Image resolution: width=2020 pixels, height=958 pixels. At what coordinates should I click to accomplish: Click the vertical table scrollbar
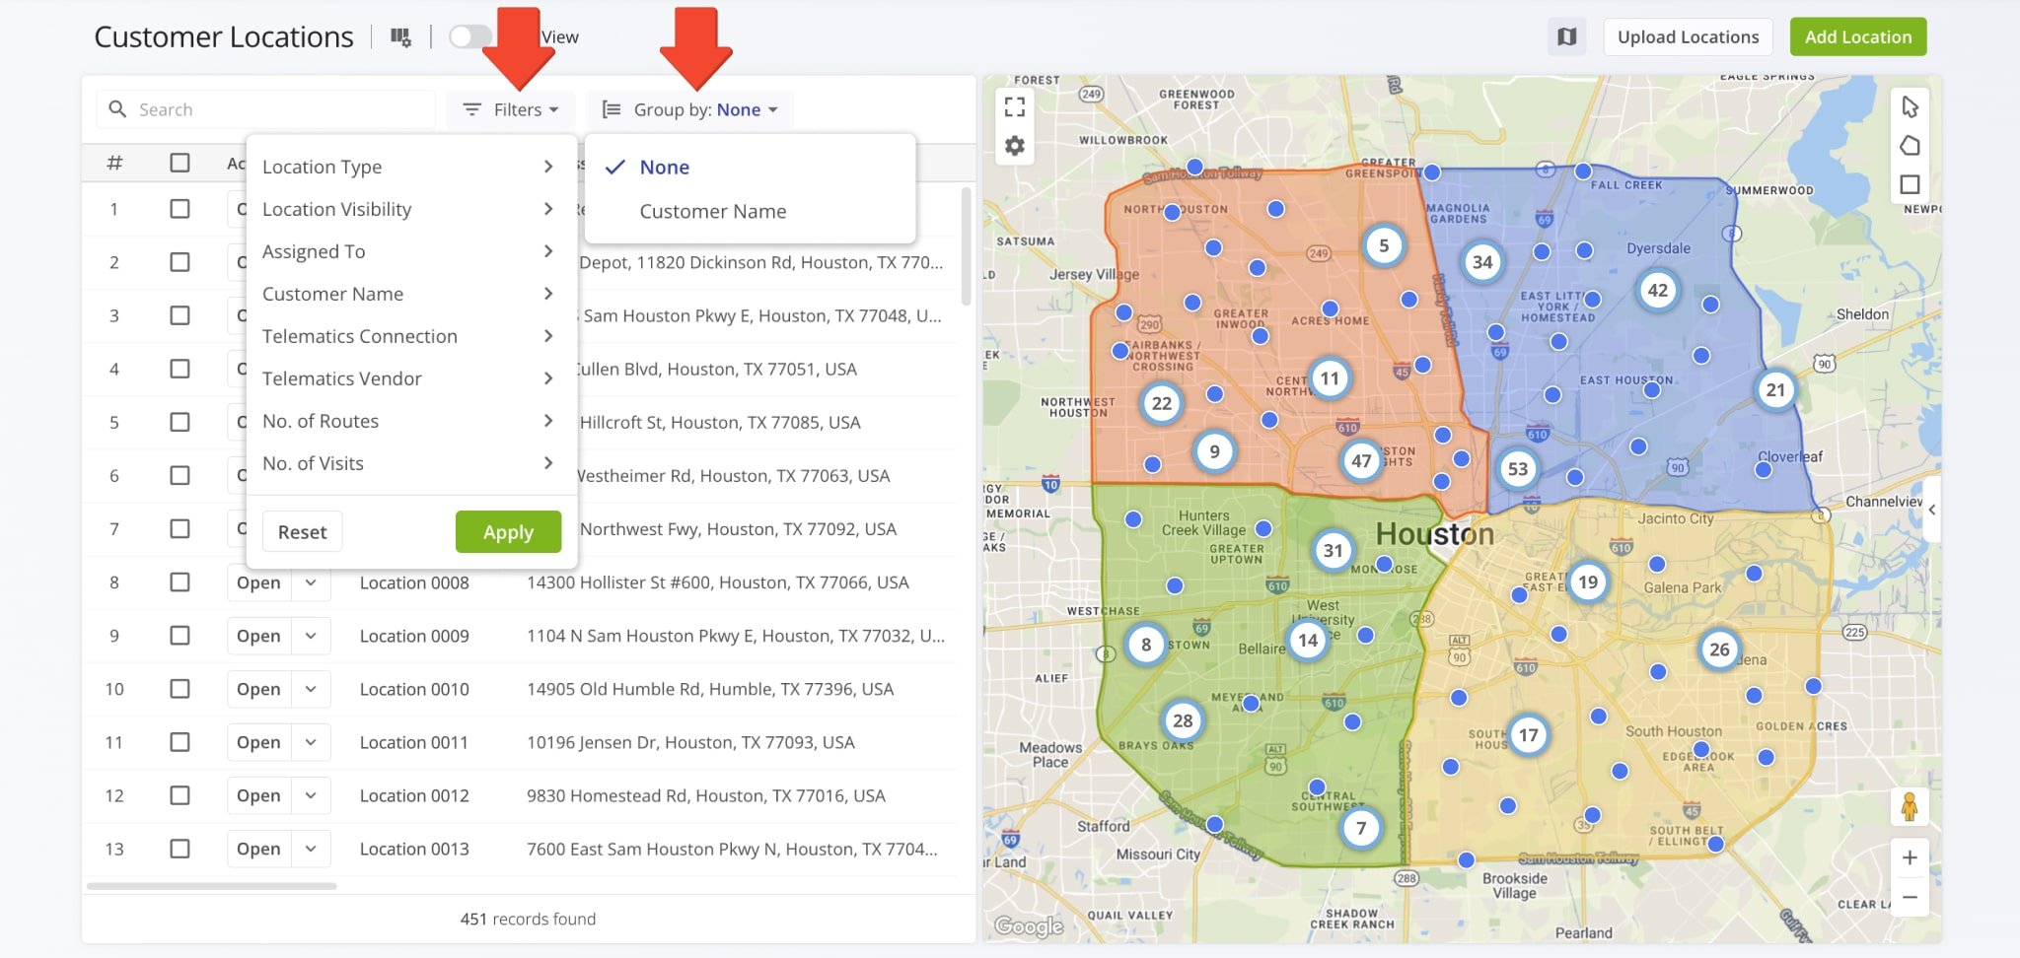[x=966, y=246]
